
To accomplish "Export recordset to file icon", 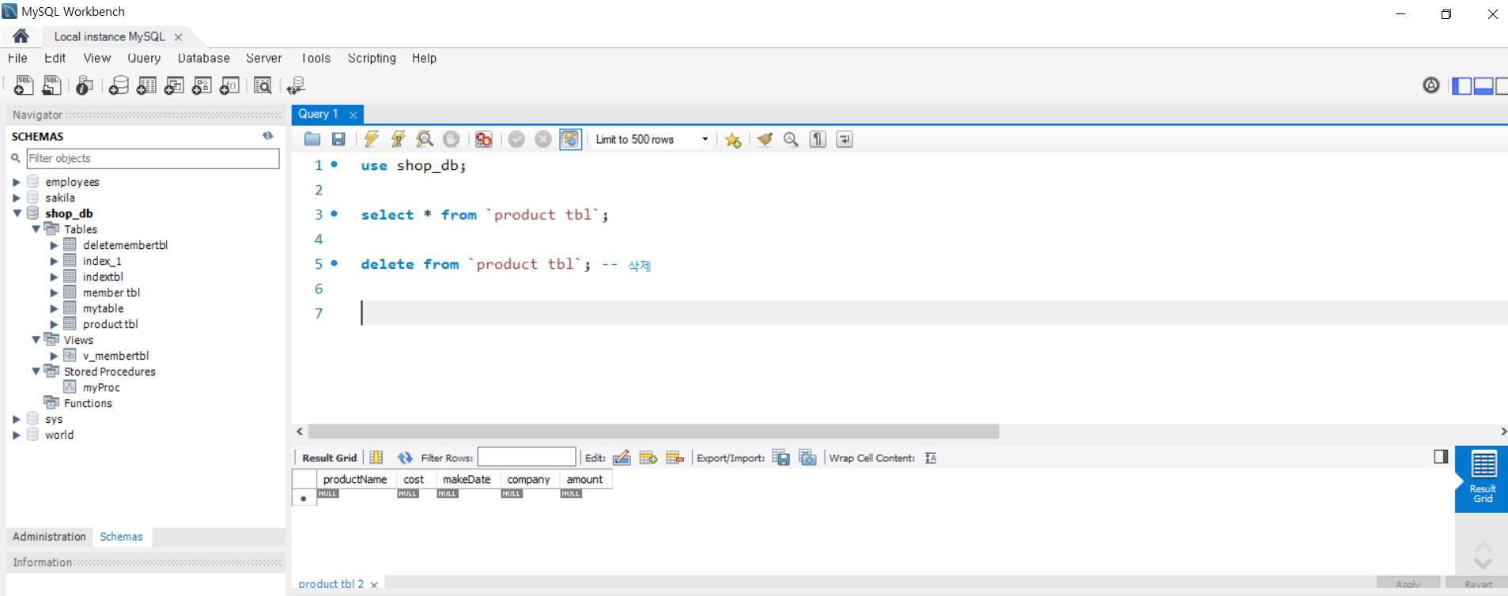I will coord(780,458).
